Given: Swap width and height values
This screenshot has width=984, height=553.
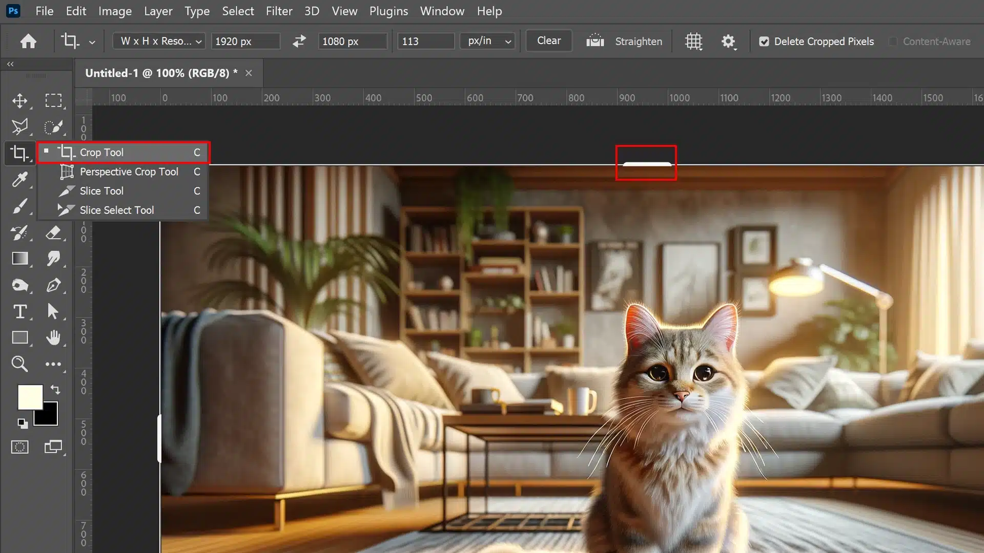Looking at the screenshot, I should pos(299,41).
